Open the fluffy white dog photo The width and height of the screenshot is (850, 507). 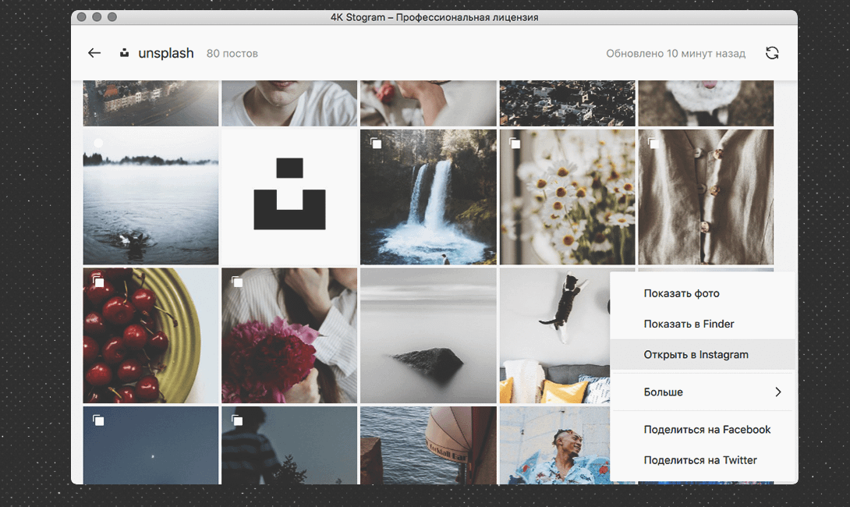(706, 103)
